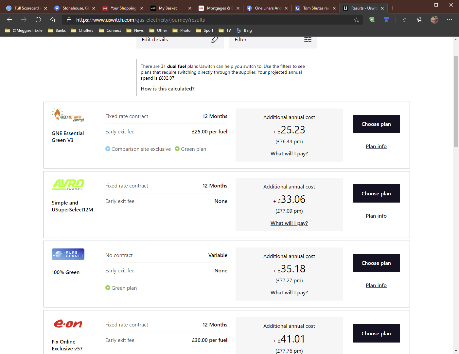The image size is (459, 354).
Task: Open the @MeggiesInExile bookmarks folder
Action: 24,30
